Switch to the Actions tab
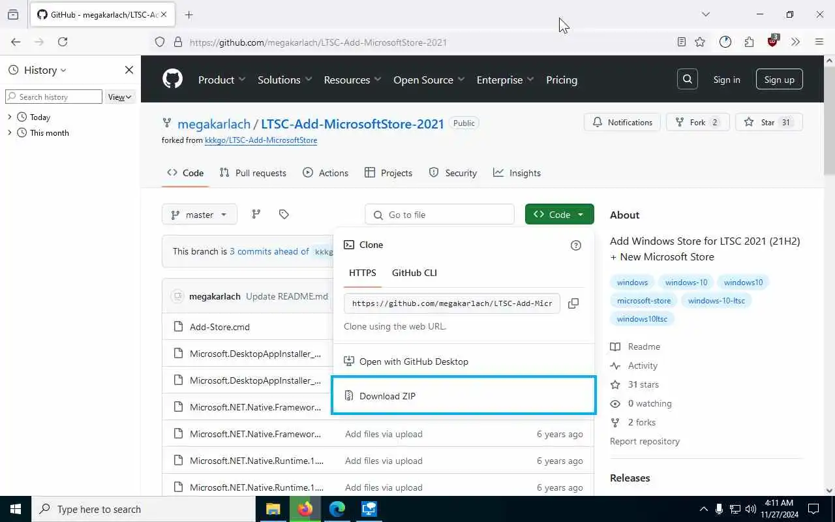The height and width of the screenshot is (522, 835). (326, 173)
